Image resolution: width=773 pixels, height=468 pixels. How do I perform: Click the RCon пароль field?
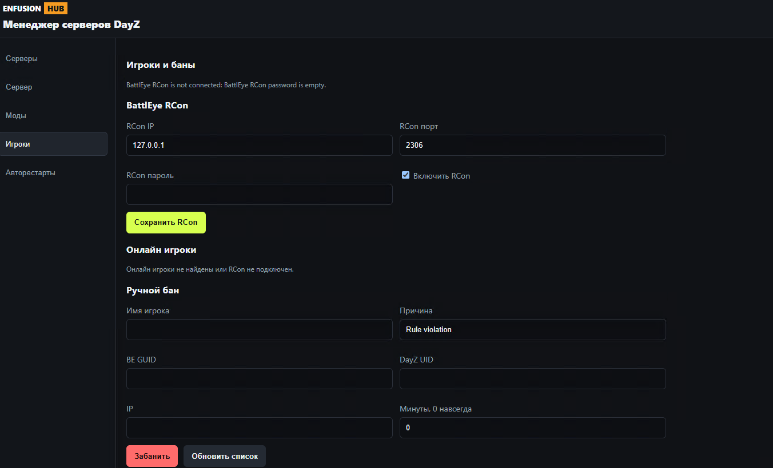point(260,194)
